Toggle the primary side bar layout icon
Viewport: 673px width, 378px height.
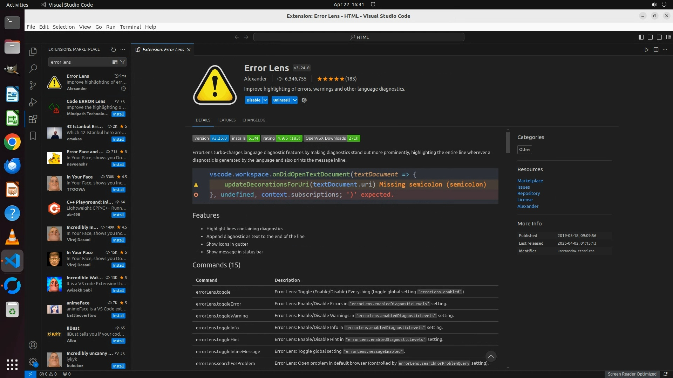coord(641,37)
